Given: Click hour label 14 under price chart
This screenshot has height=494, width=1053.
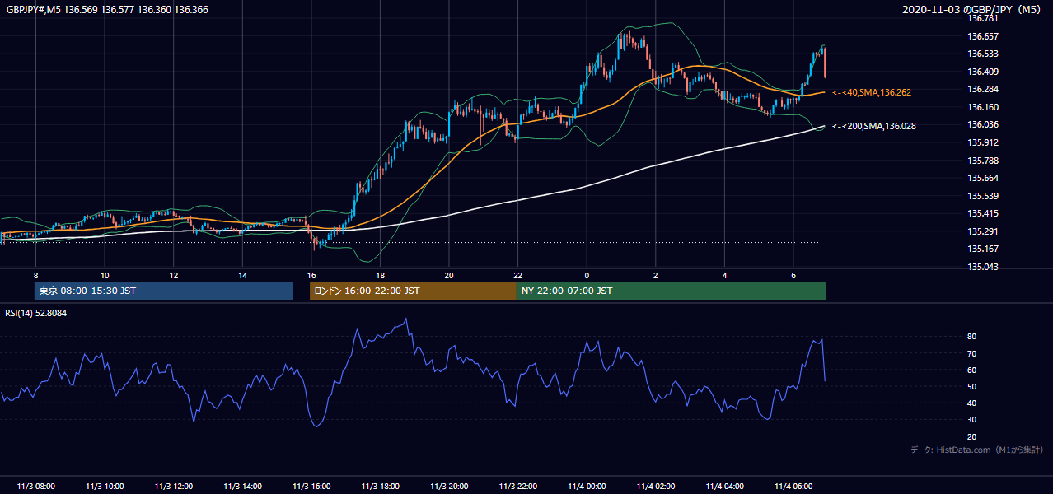Looking at the screenshot, I should (242, 275).
